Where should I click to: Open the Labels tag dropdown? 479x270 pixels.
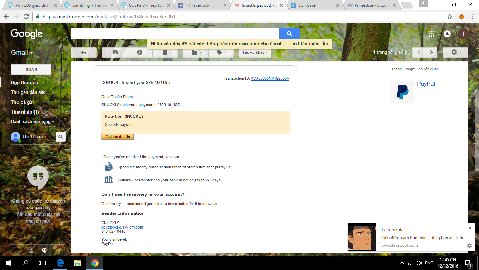coord(221,52)
